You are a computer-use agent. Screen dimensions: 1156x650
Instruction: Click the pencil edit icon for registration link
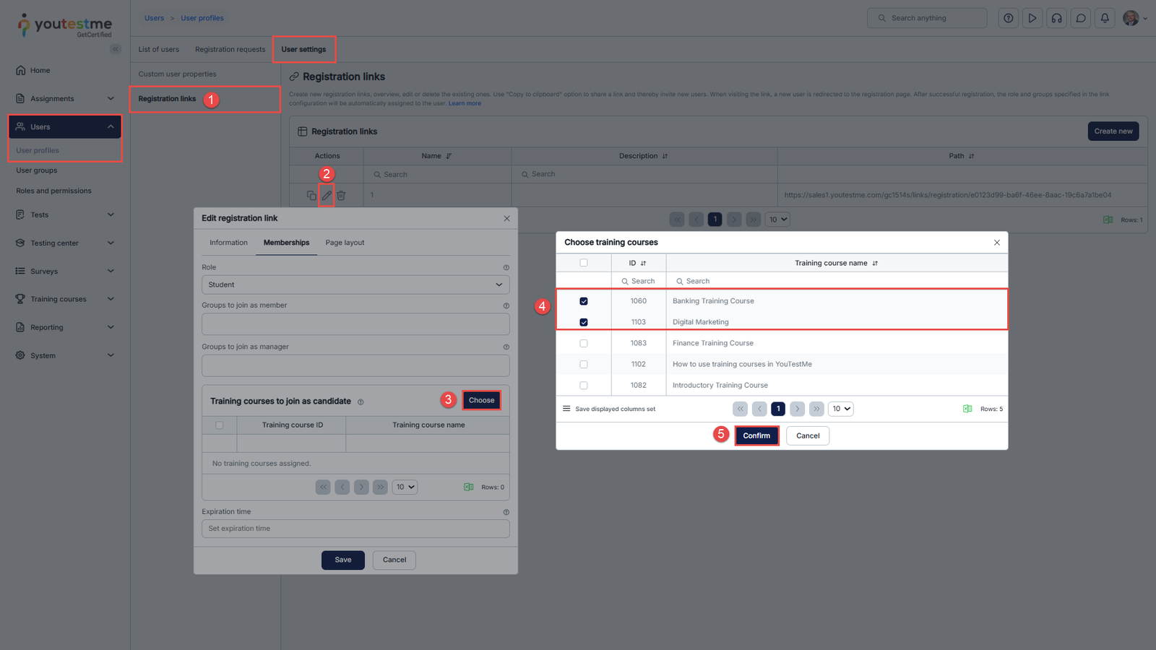[327, 195]
